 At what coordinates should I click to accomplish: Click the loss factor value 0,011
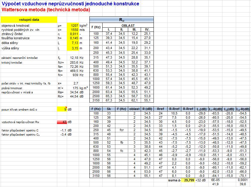coord(73,34)
